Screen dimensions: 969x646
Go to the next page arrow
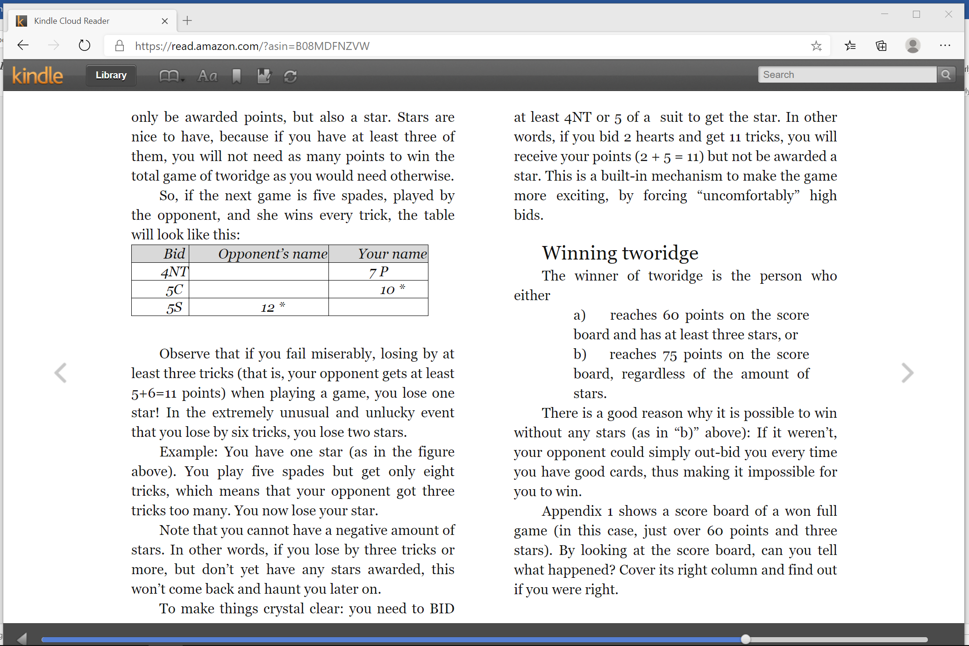(907, 372)
